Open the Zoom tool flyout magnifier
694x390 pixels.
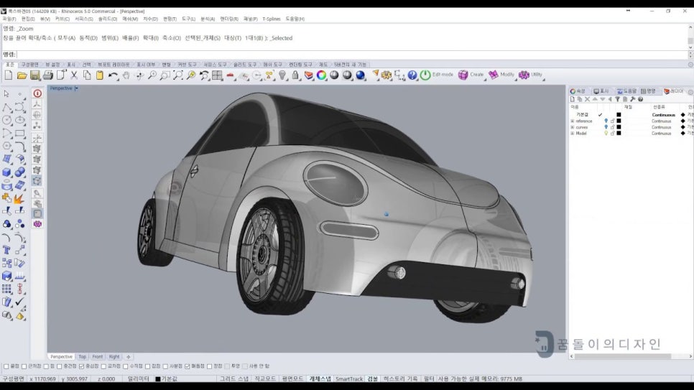coord(152,75)
